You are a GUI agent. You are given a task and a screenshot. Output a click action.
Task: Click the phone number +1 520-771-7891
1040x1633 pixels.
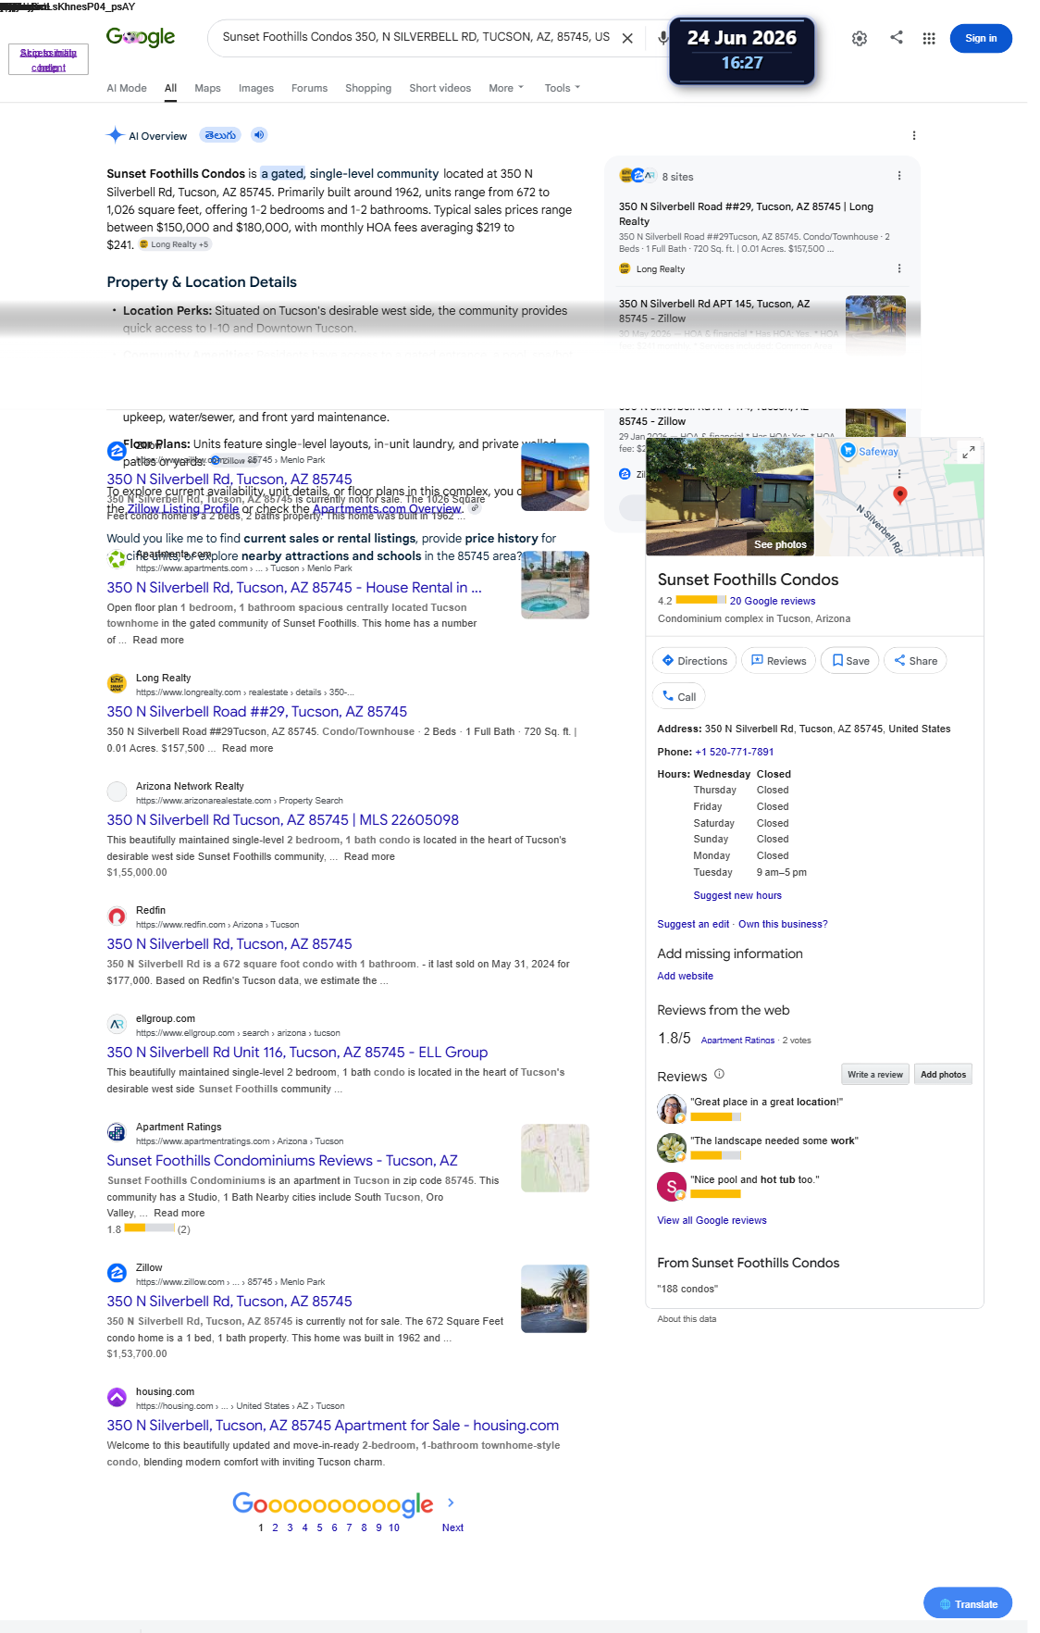click(734, 752)
